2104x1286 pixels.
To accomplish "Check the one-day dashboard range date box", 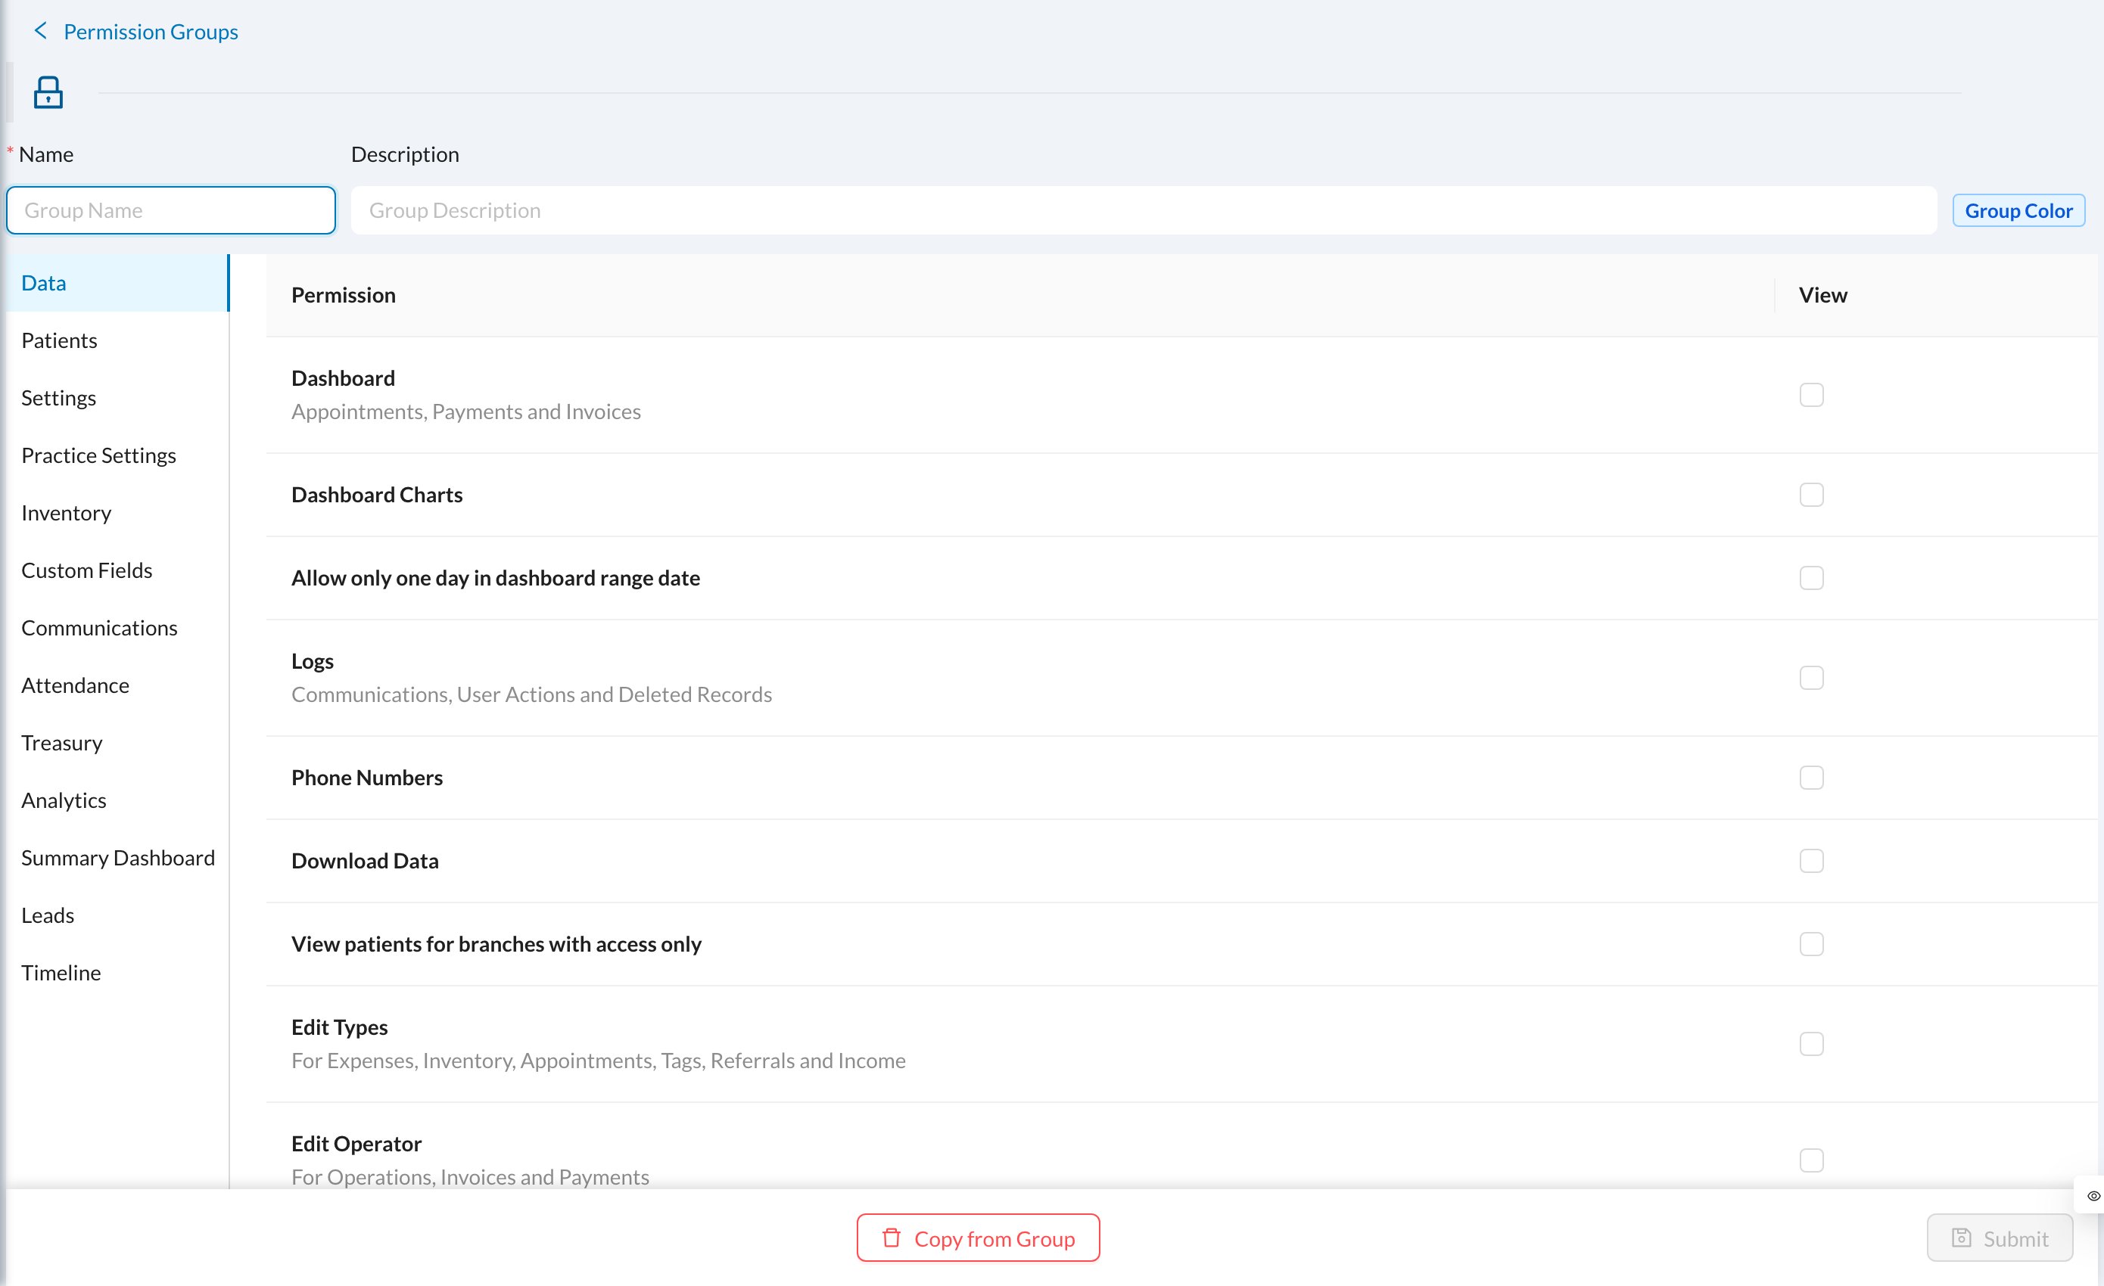I will coord(1811,578).
